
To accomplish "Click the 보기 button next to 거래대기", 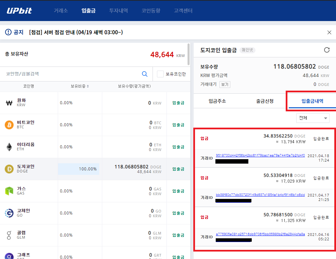I will click(x=225, y=84).
